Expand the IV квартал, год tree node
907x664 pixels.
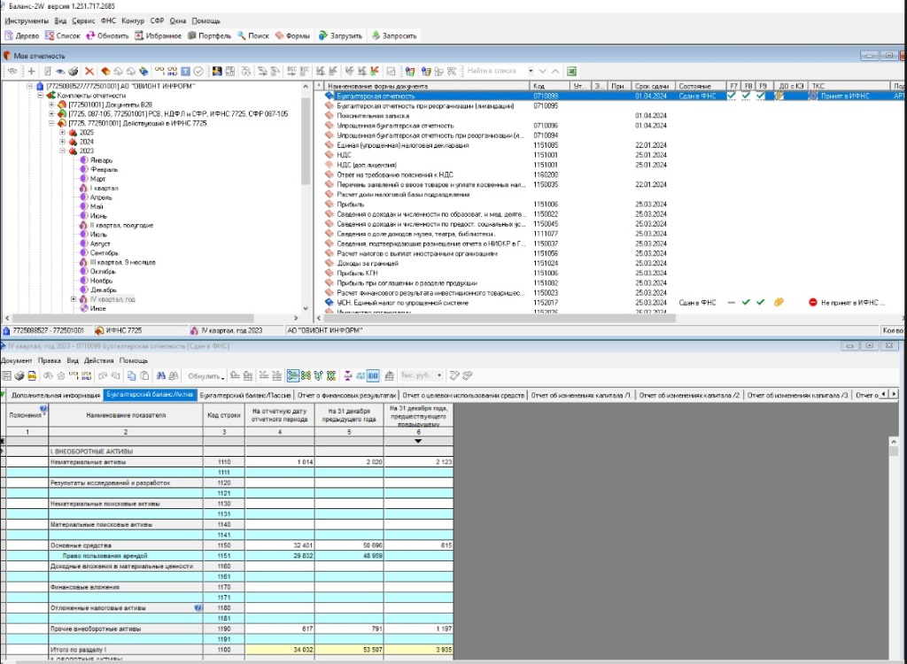(74, 299)
